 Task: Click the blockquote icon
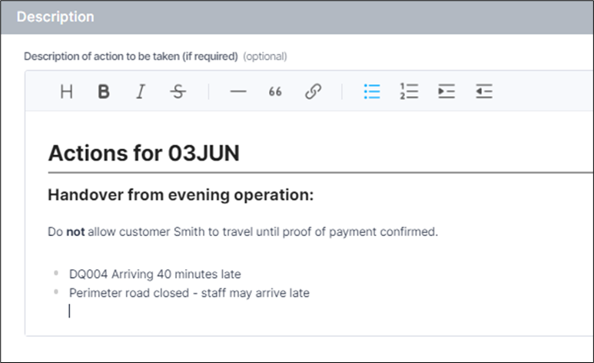coord(275,92)
